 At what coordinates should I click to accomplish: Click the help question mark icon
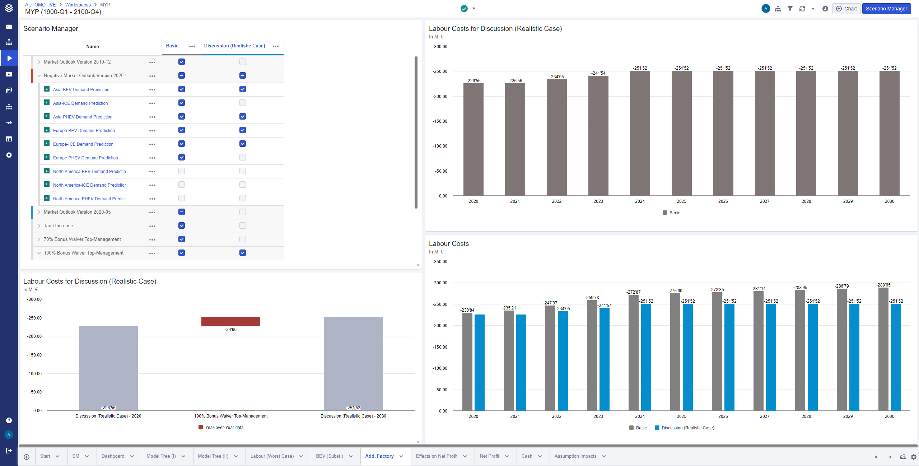point(9,420)
